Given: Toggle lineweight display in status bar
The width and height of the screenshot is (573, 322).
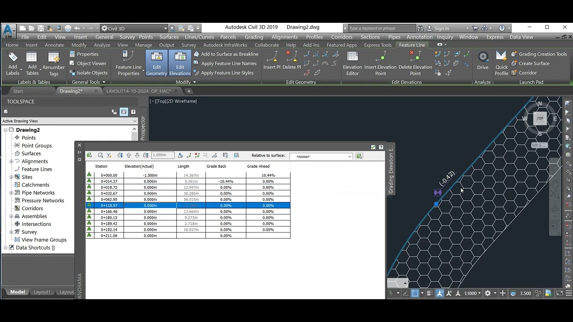Looking at the screenshot, I should pyautogui.click(x=430, y=293).
